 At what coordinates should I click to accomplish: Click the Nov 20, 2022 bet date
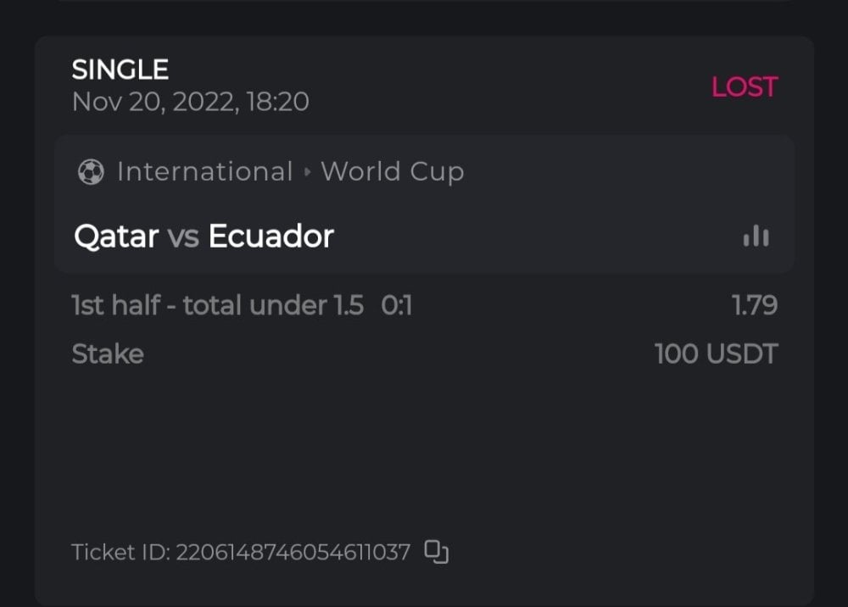pyautogui.click(x=190, y=103)
